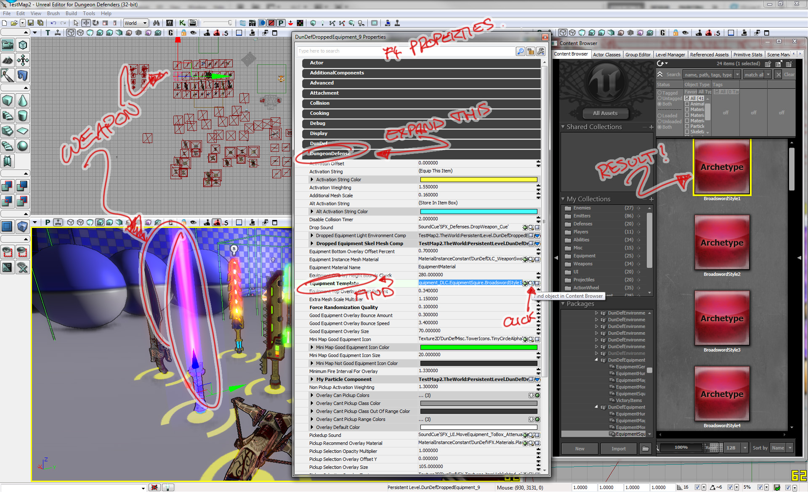808x492 pixels.
Task: Expand Dropped Equipment Skel Mesh Comp
Action: point(312,243)
